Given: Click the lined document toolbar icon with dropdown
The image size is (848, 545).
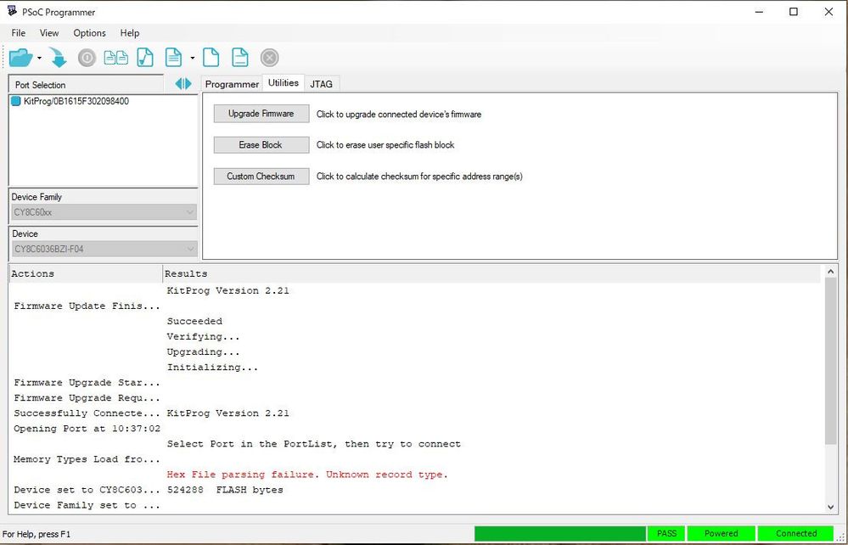Looking at the screenshot, I should tap(174, 58).
